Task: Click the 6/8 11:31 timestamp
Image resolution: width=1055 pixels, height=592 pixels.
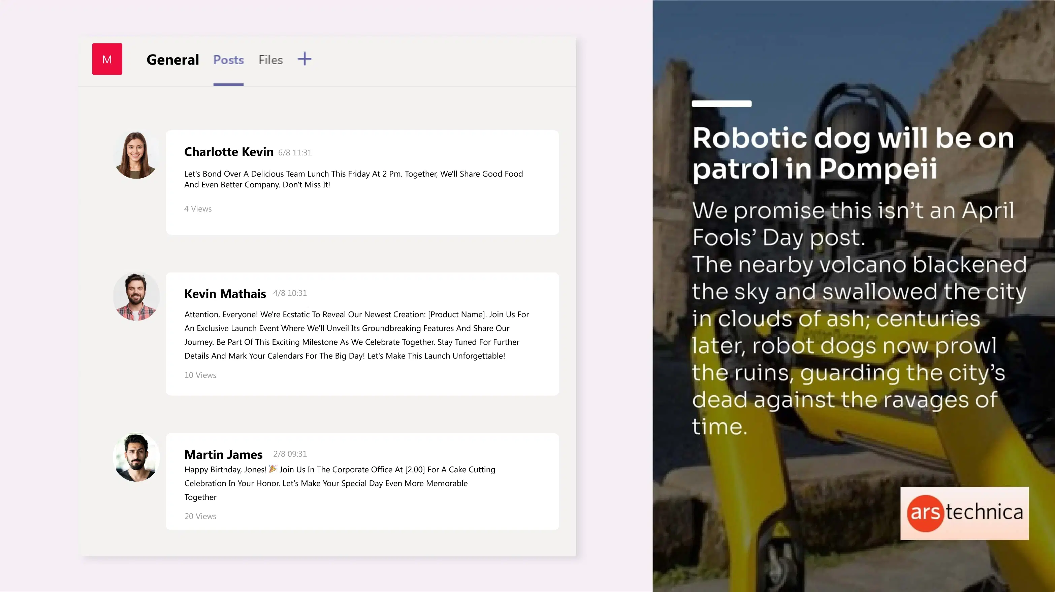Action: pyautogui.click(x=295, y=152)
